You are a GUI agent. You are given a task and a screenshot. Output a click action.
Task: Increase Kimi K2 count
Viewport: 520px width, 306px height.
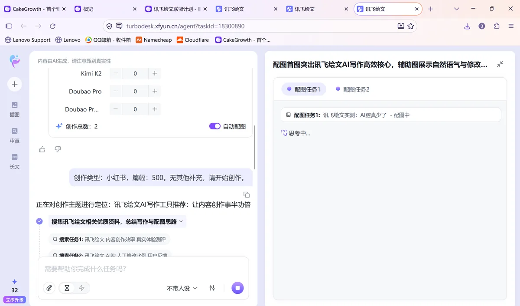pyautogui.click(x=155, y=73)
